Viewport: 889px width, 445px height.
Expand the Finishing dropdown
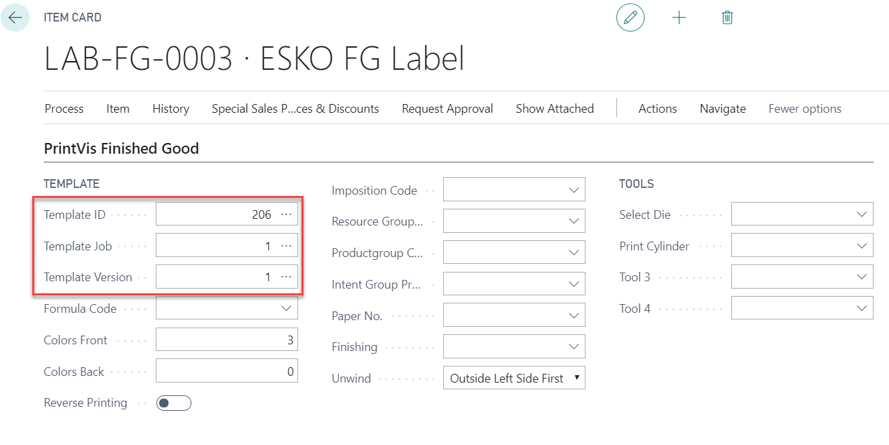(x=574, y=346)
